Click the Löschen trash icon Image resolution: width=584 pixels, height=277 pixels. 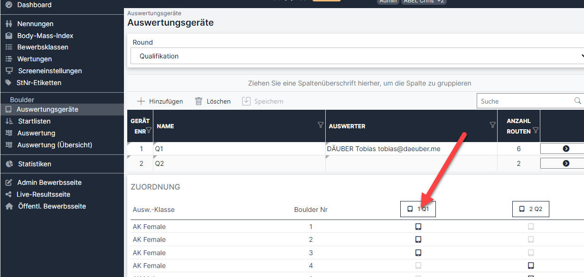click(198, 101)
